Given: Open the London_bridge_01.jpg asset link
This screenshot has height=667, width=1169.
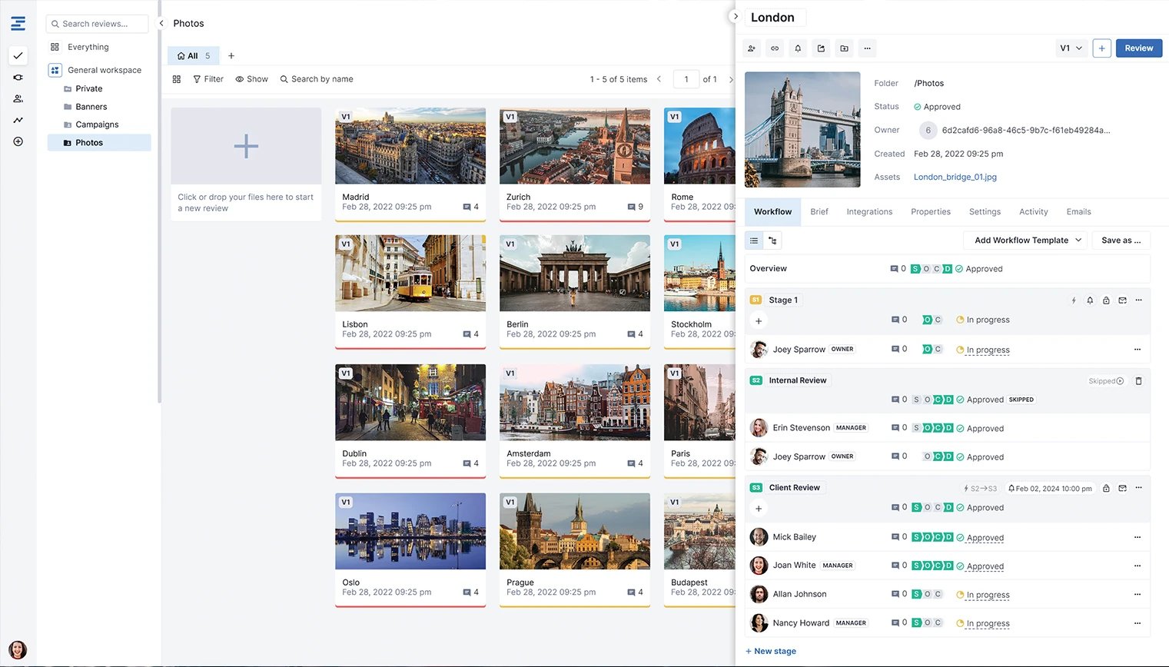Looking at the screenshot, I should point(955,177).
